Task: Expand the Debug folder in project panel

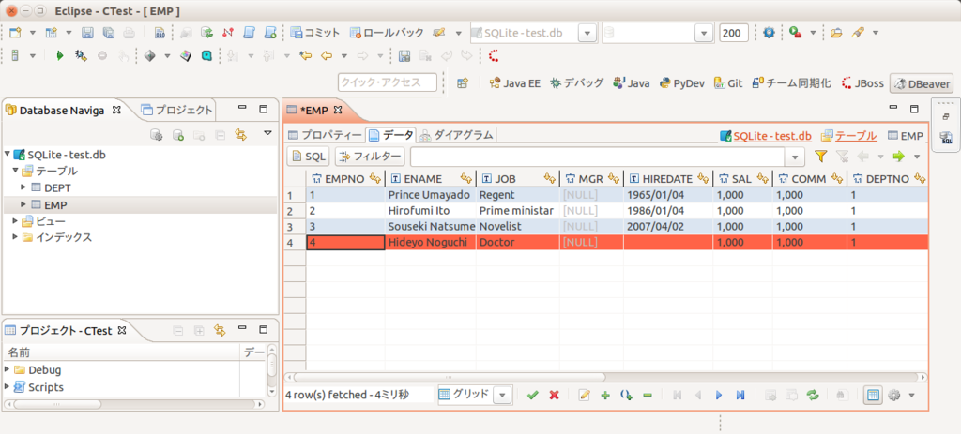Action: coord(7,369)
